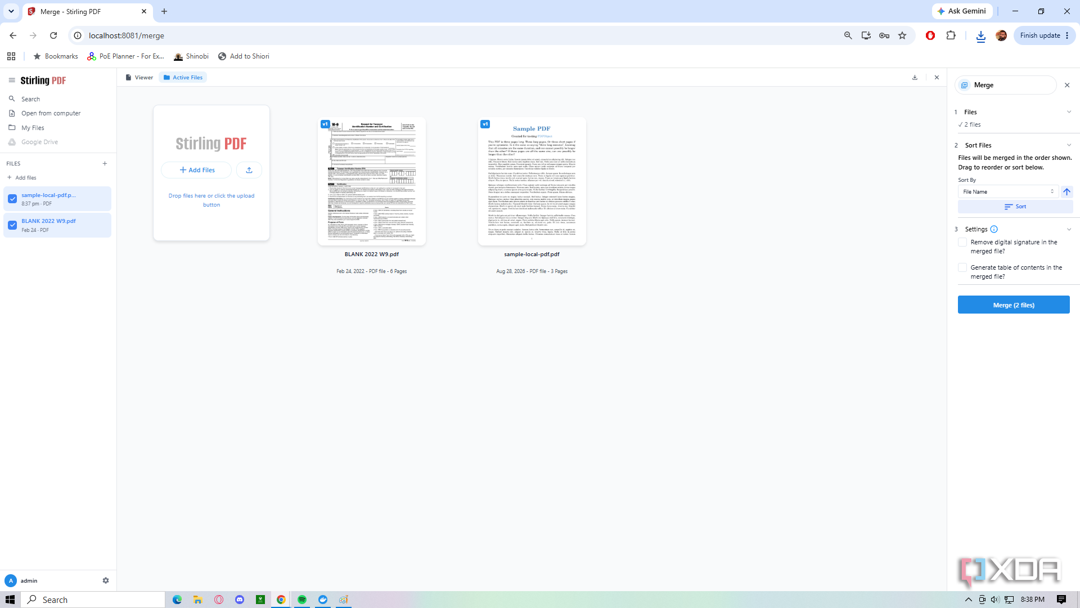Enable remove digital signature option
The image size is (1080, 608).
coord(962,243)
